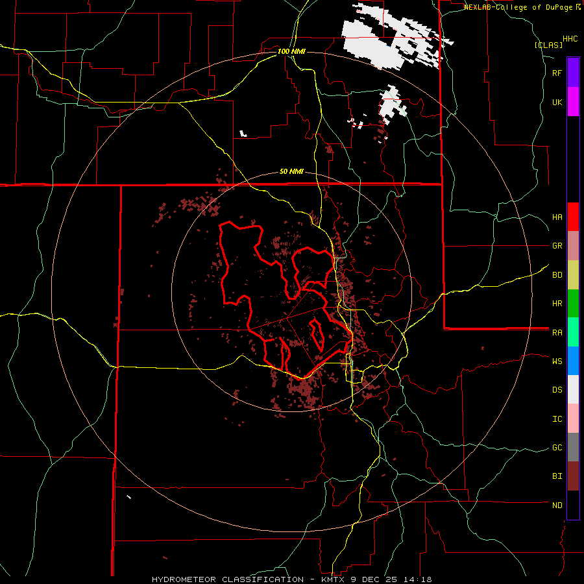Click the 'IC' legend label
The height and width of the screenshot is (584, 584).
(557, 419)
